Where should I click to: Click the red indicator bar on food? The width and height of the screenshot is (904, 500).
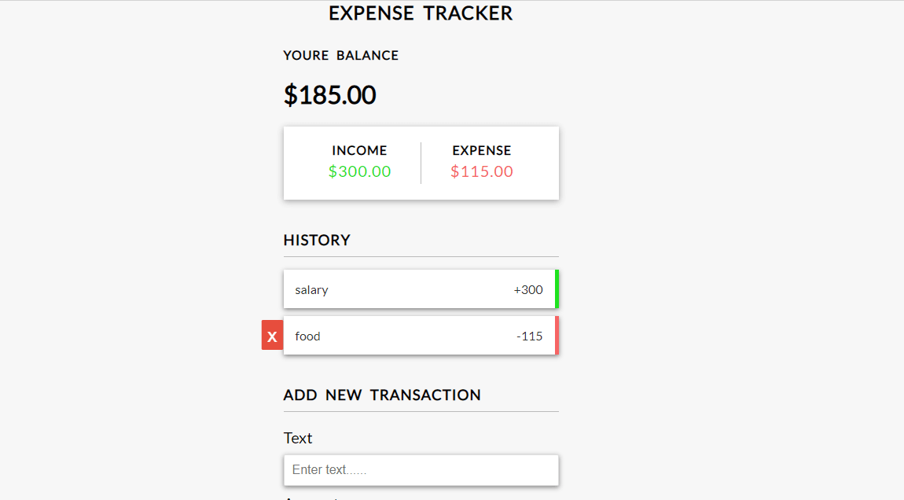(x=557, y=336)
